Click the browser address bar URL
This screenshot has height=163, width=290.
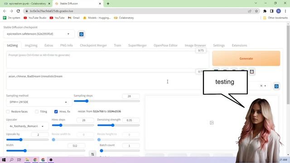(52, 11)
